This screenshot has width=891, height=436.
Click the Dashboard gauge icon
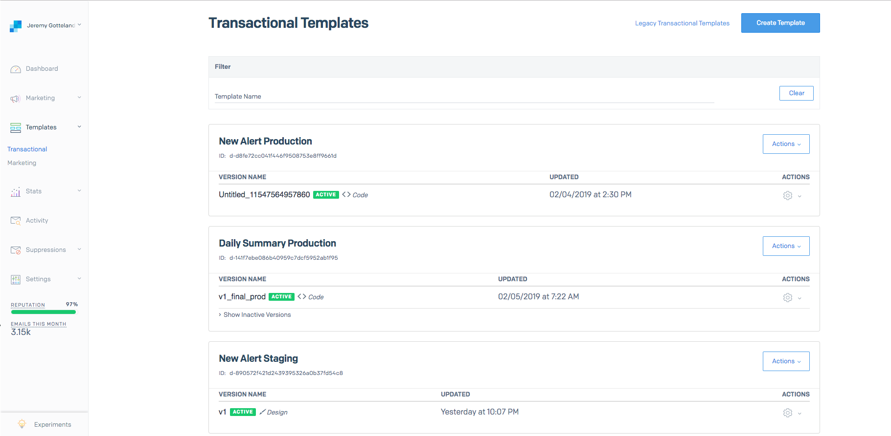(16, 69)
